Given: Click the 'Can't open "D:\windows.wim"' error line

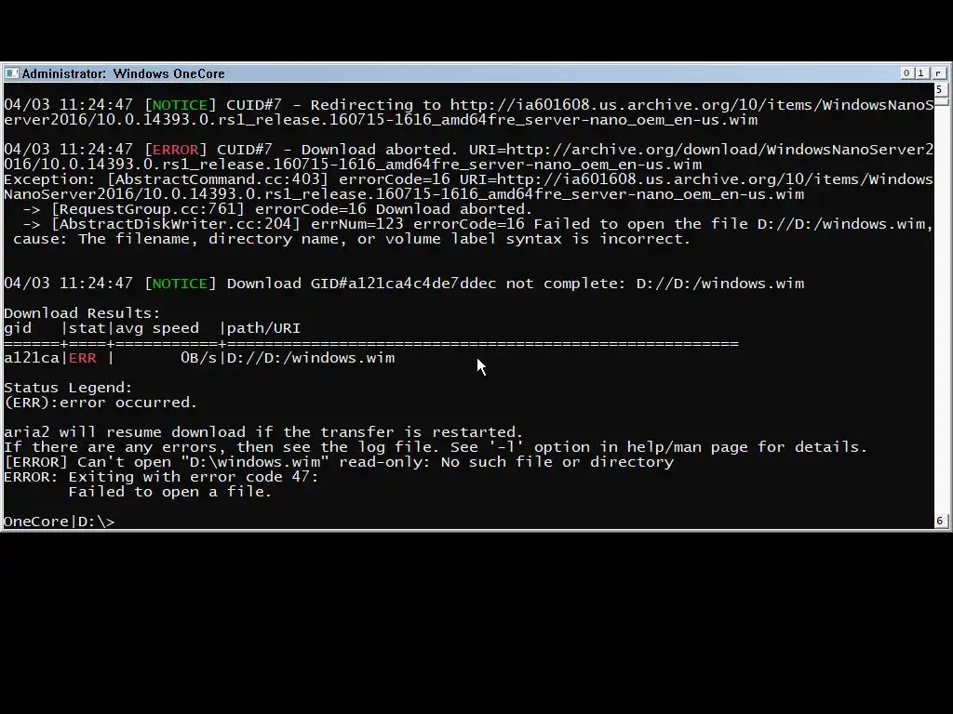Looking at the screenshot, I should pos(339,462).
